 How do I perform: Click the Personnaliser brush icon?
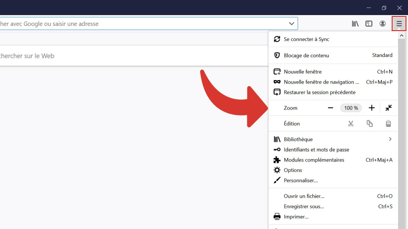click(x=276, y=180)
